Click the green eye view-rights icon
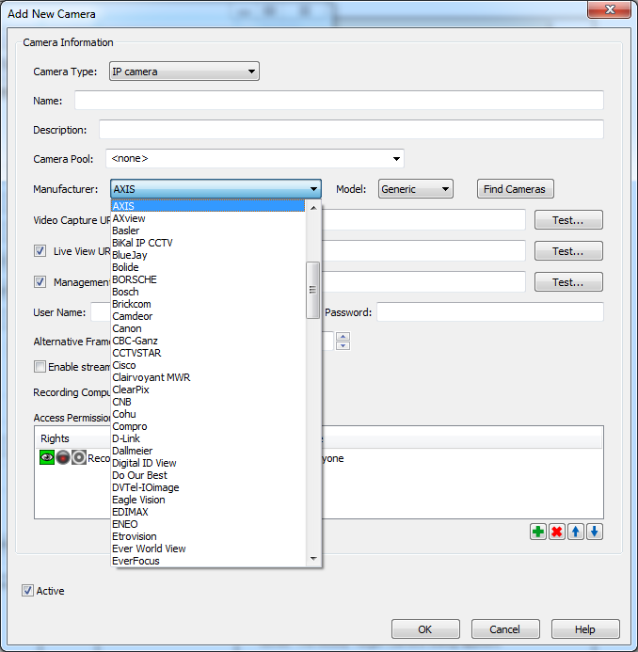This screenshot has width=638, height=652. pos(47,457)
